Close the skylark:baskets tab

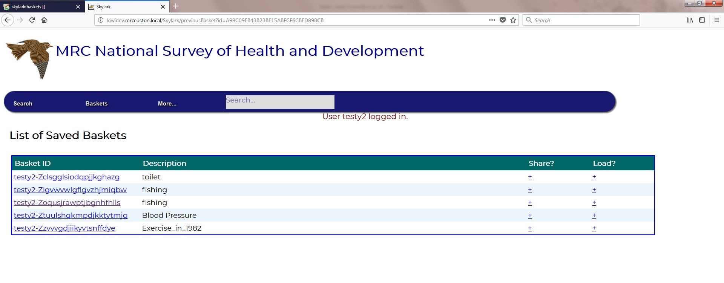tap(78, 7)
